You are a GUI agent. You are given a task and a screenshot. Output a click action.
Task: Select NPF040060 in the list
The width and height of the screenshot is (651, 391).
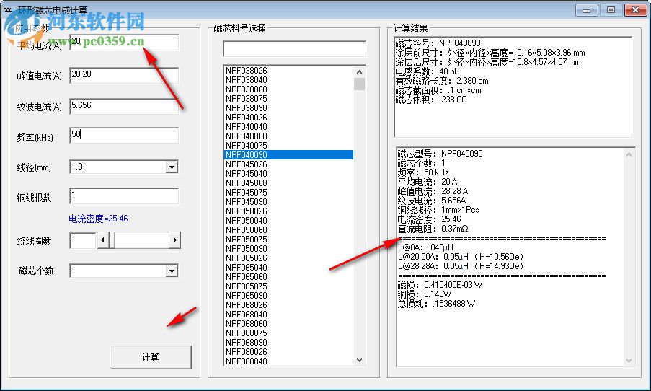tap(288, 136)
